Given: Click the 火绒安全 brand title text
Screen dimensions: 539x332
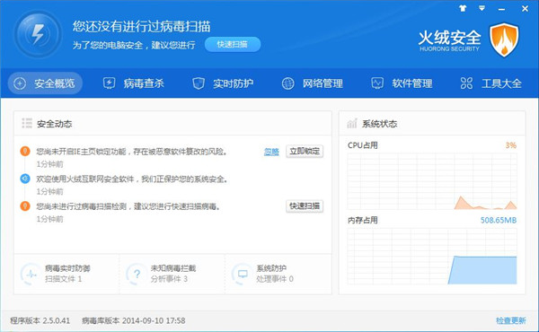Looking at the screenshot, I should (450, 37).
